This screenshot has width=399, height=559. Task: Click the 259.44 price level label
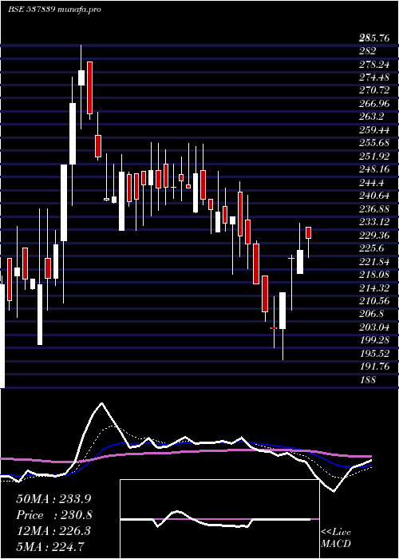point(374,130)
